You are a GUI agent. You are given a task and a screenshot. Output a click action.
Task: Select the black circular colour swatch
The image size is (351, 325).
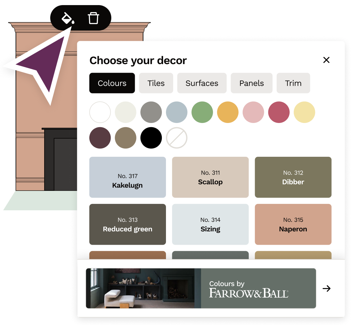[x=151, y=138]
